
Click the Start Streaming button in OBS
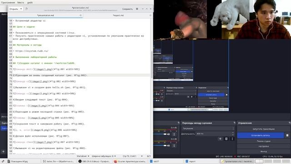(x=264, y=129)
